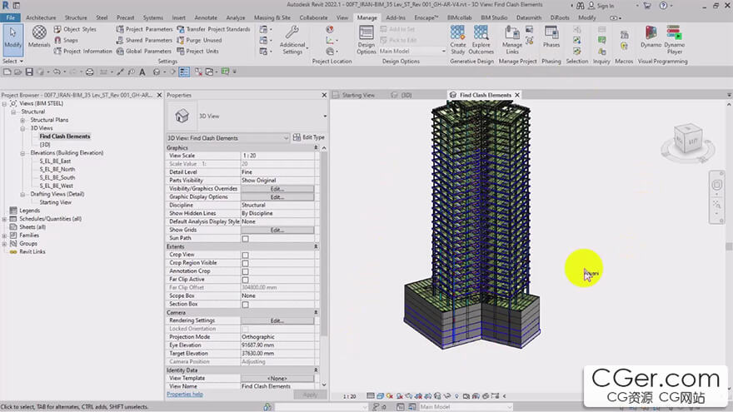Toggle Crop View checkbox
Viewport: 733px width, 412px height.
[x=245, y=255]
